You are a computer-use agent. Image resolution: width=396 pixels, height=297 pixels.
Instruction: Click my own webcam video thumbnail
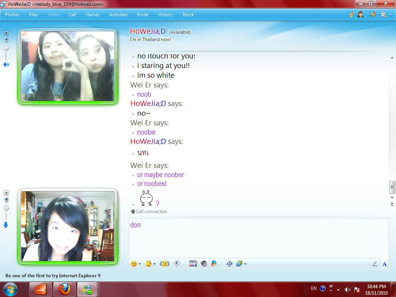tap(68, 226)
